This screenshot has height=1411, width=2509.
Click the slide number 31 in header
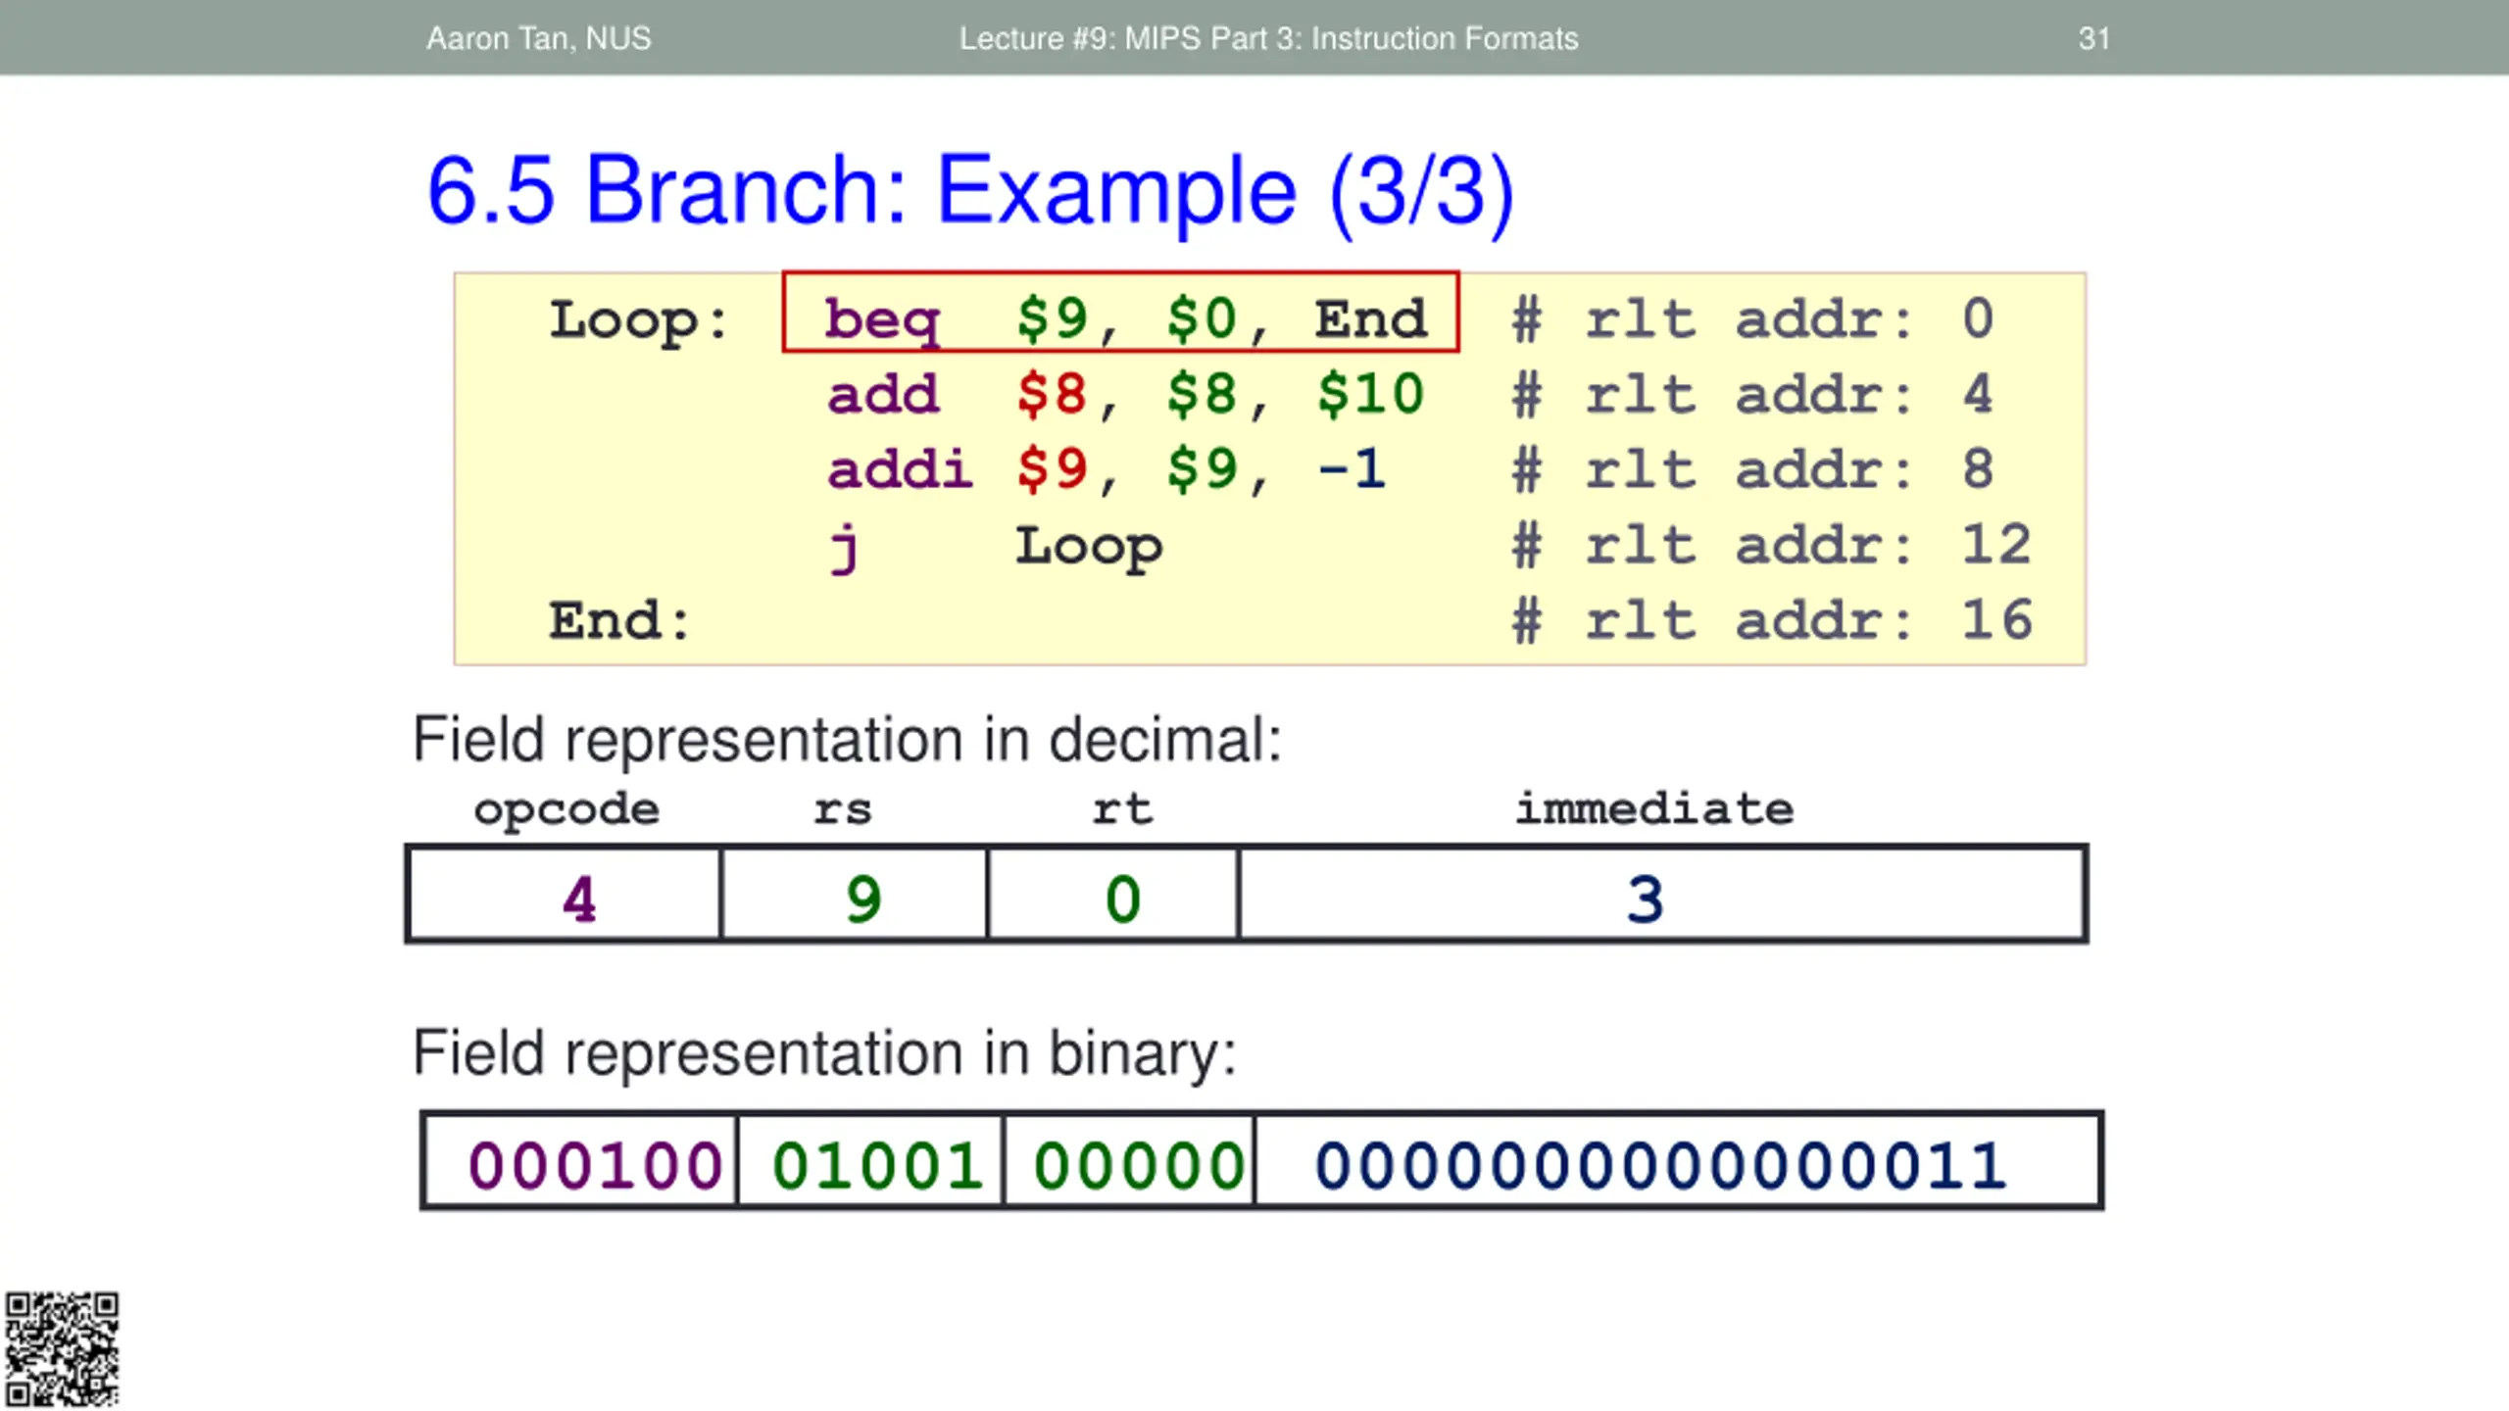(2094, 38)
